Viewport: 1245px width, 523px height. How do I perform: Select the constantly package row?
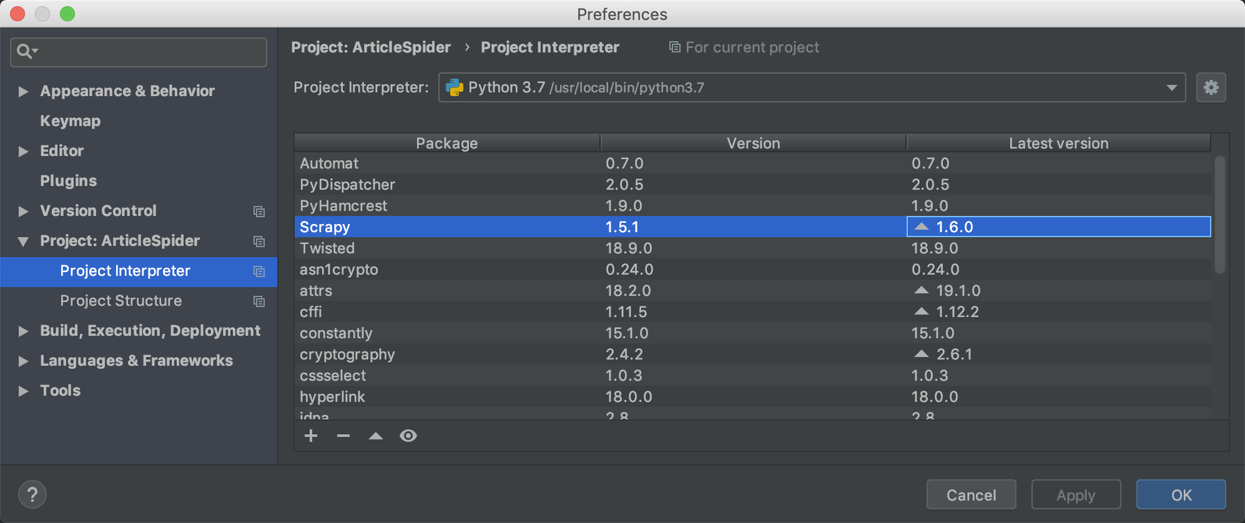click(752, 333)
